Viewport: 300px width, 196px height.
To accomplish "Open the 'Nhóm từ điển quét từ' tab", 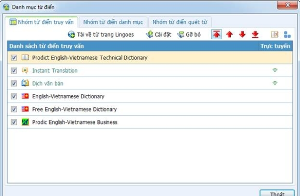I will click(x=180, y=22).
